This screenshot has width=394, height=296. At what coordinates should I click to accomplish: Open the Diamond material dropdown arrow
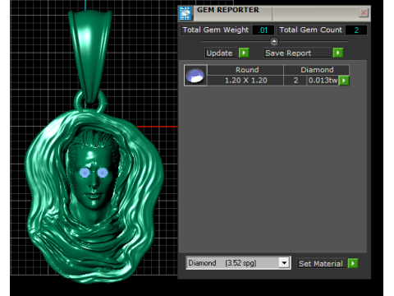point(284,263)
